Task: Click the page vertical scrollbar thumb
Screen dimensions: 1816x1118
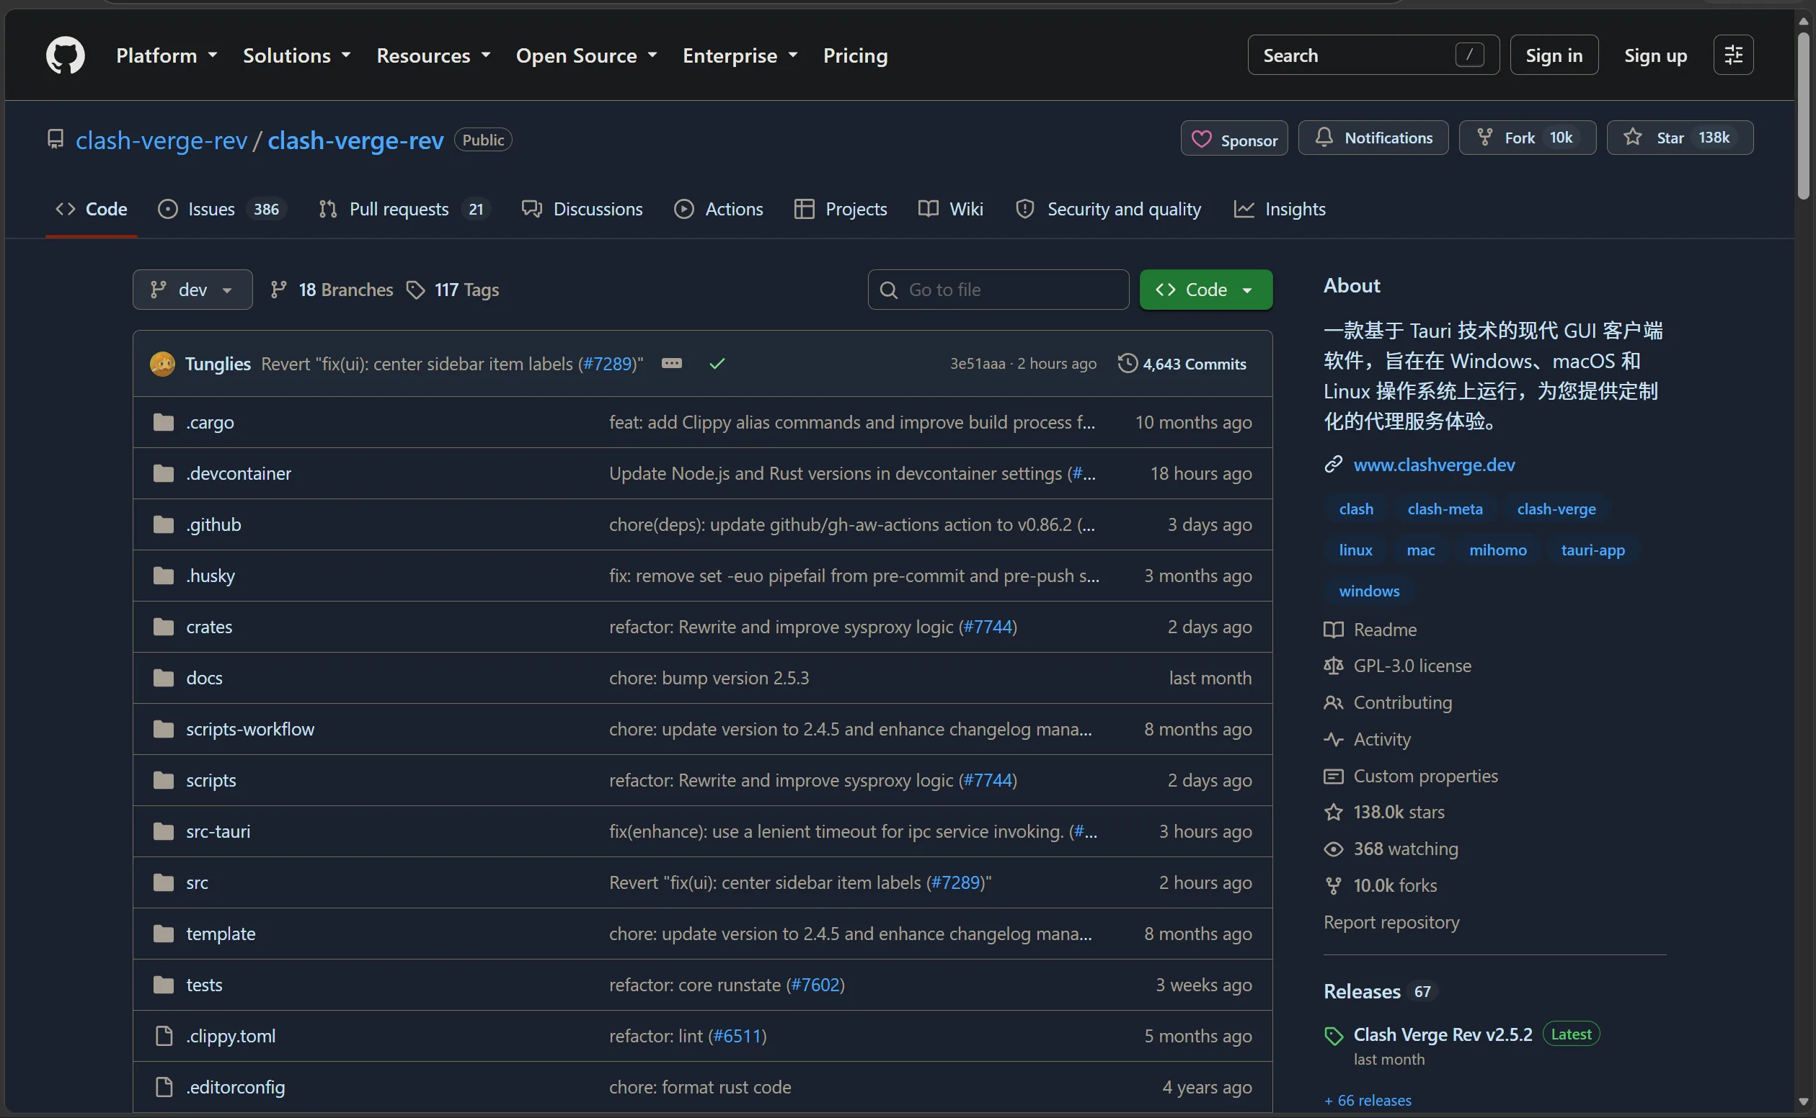Action: [1804, 115]
